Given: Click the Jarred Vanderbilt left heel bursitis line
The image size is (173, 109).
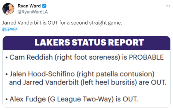Looking at the screenshot, I should click(x=88, y=83).
